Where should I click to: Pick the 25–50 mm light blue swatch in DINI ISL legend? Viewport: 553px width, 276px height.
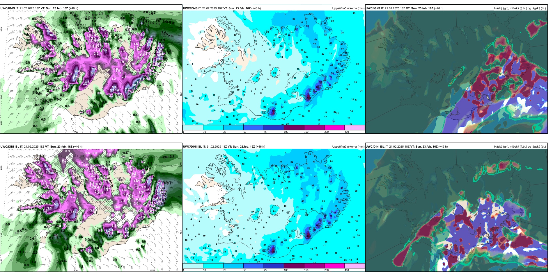[233, 266]
